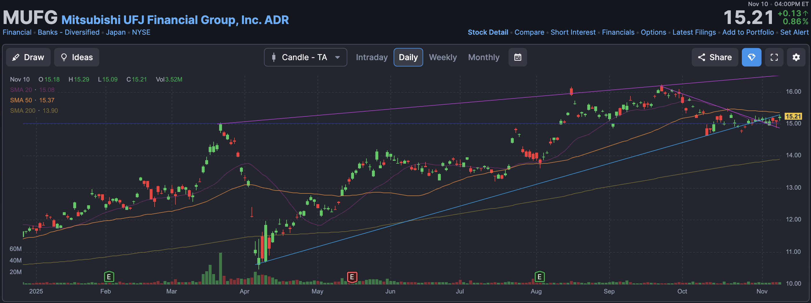The height and width of the screenshot is (303, 811).
Task: Click the red May earnings E marker
Action: click(x=352, y=277)
